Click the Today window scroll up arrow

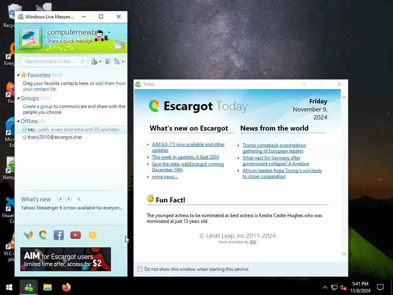click(x=344, y=97)
